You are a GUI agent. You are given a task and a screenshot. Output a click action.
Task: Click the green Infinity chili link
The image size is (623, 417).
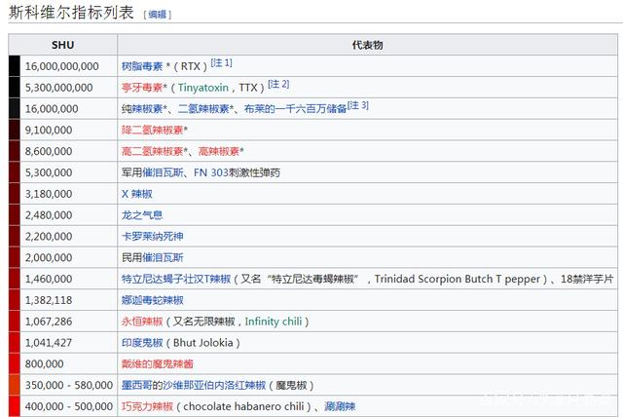pyautogui.click(x=274, y=322)
